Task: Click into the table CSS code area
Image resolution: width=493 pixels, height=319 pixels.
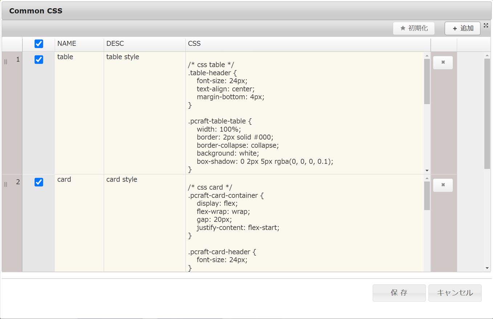Action: point(305,113)
